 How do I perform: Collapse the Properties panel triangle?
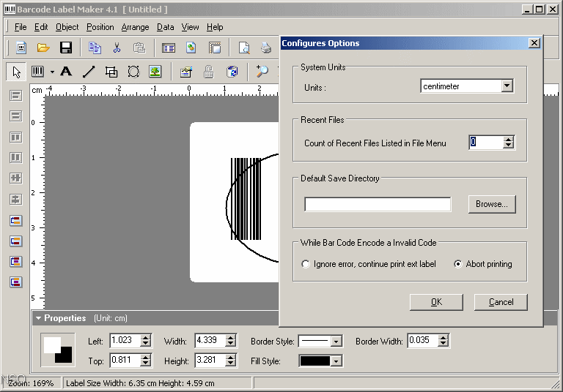click(x=38, y=318)
